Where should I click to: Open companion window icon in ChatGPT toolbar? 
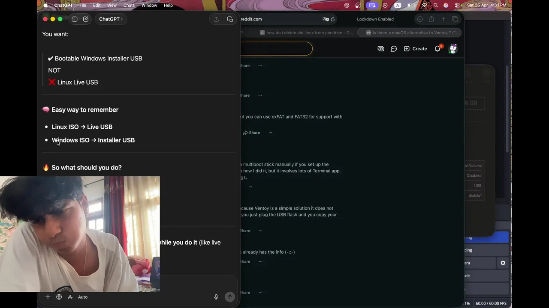click(230, 19)
